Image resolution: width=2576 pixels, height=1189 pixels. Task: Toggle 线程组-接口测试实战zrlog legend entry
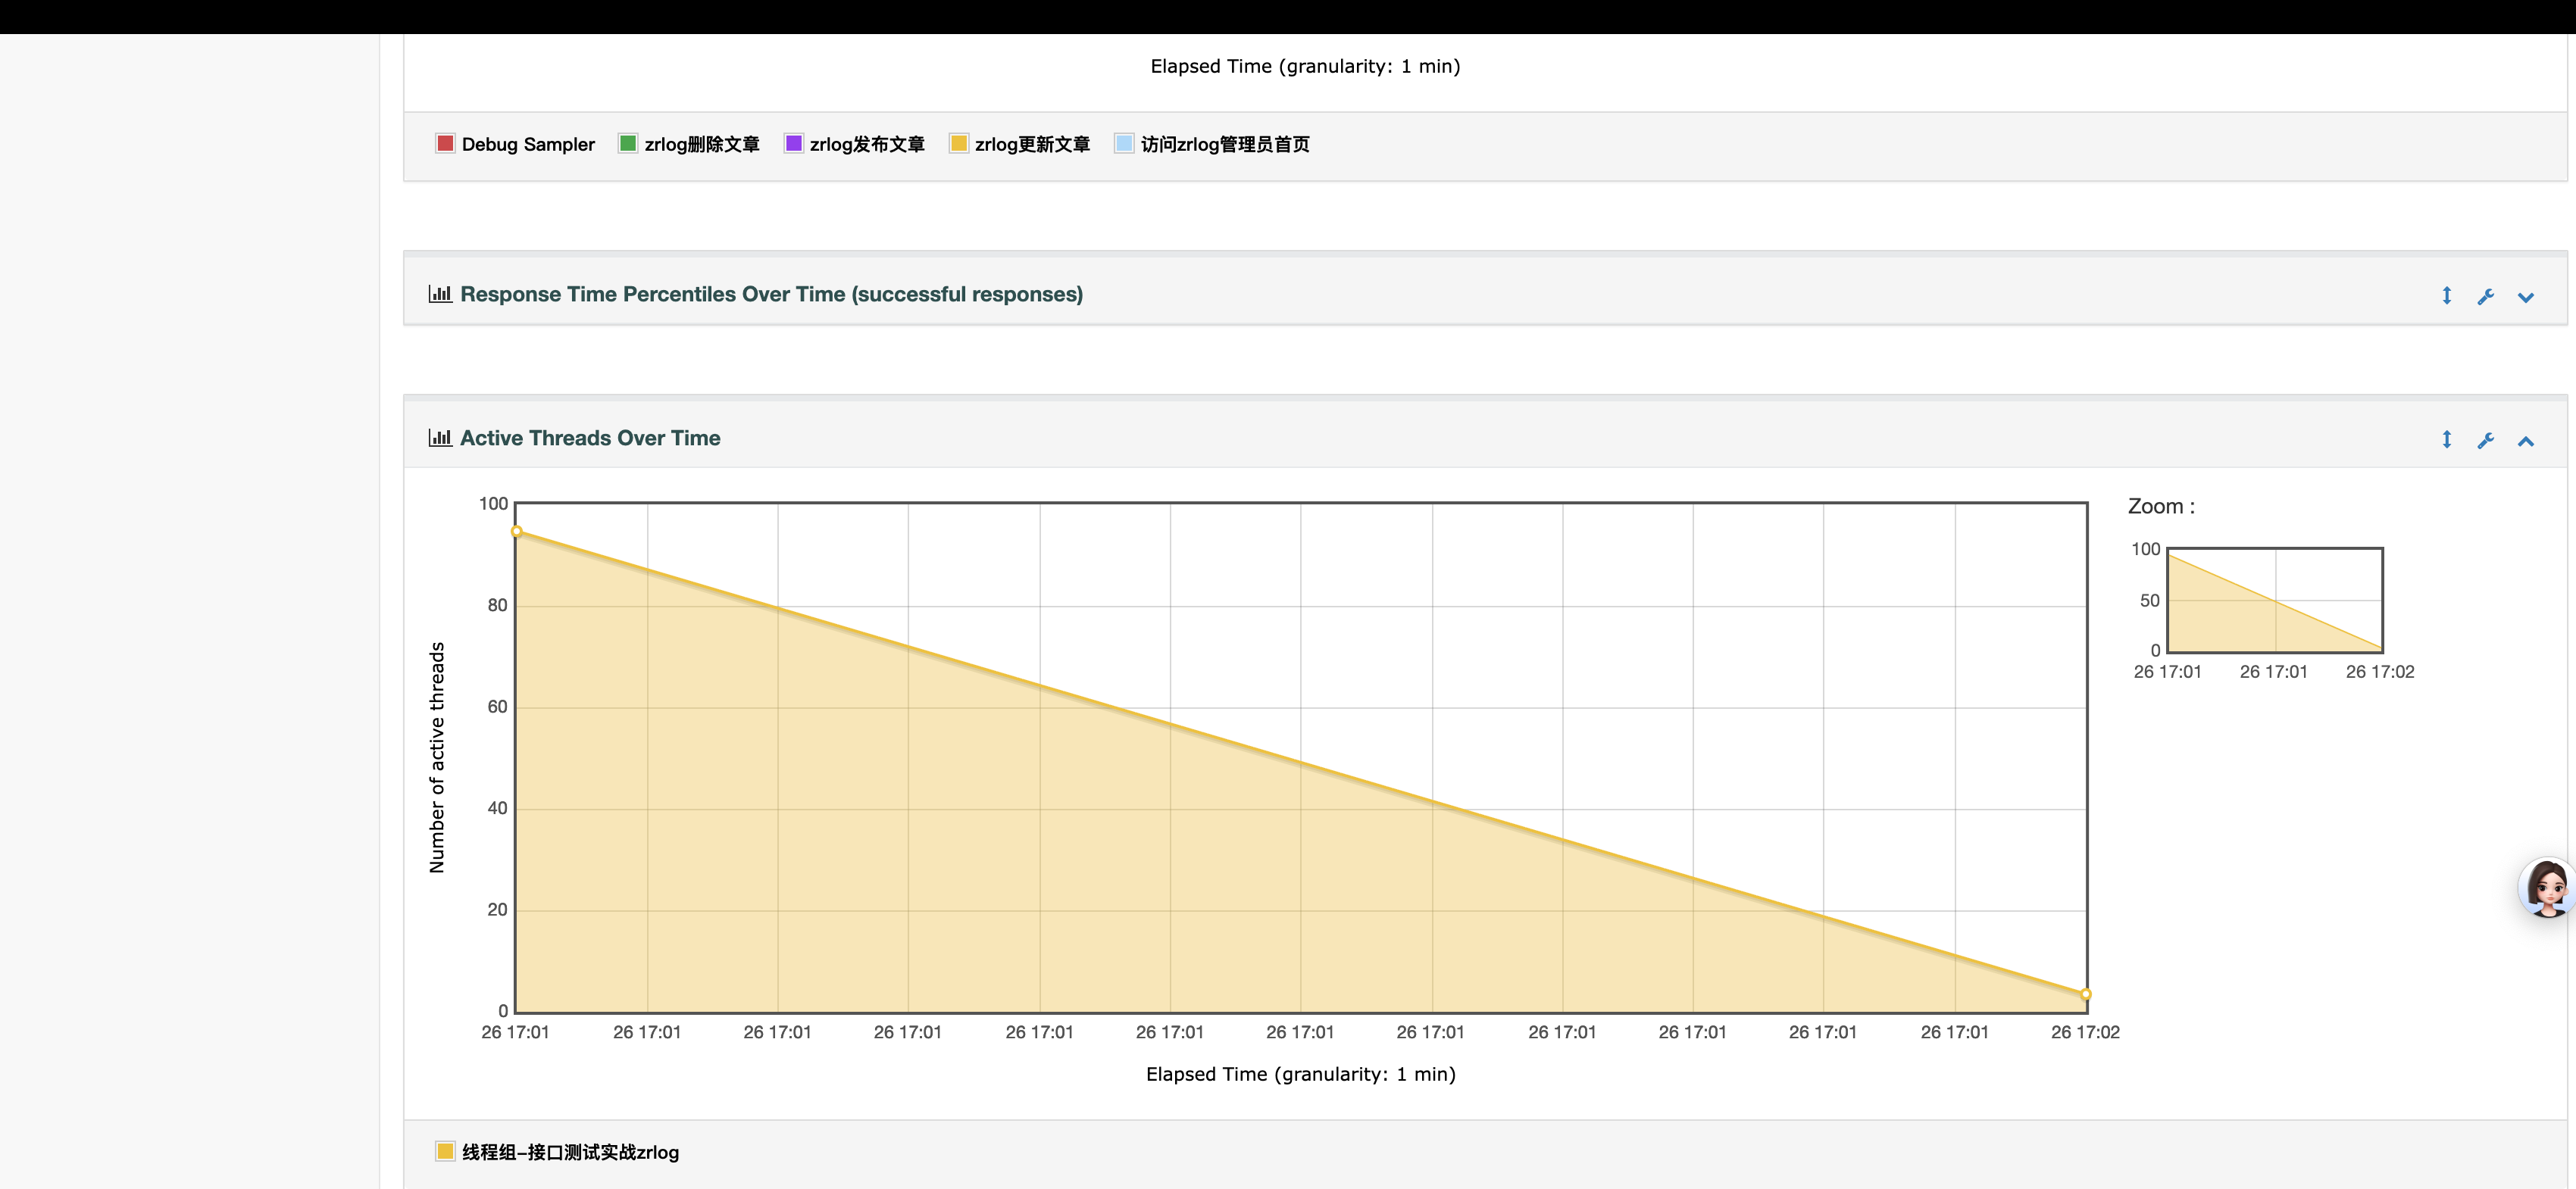click(569, 1152)
